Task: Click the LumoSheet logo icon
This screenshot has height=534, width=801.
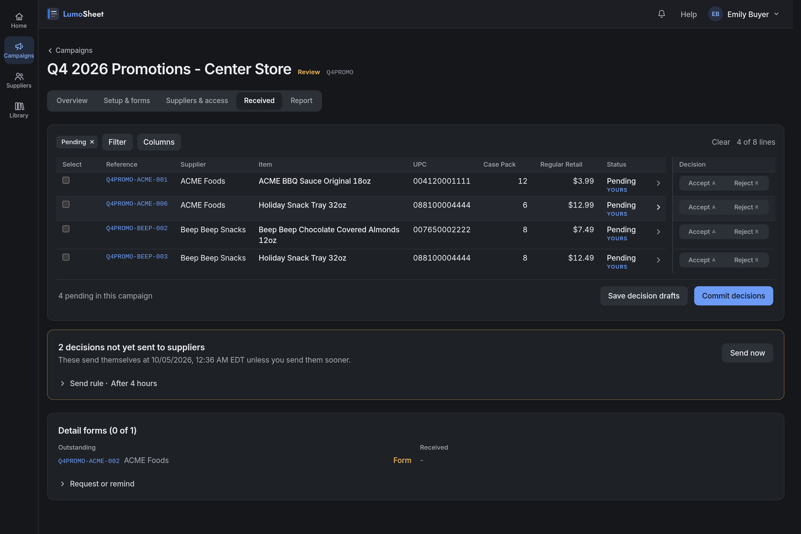Action: 53,14
